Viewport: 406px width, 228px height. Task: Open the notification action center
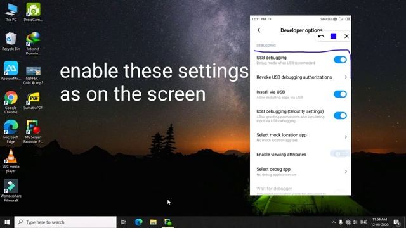(x=396, y=222)
